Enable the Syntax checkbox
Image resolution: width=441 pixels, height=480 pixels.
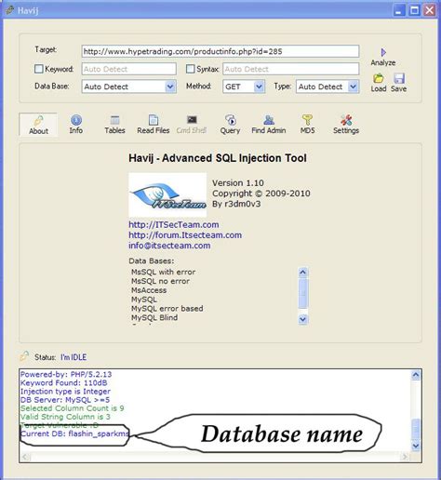click(190, 69)
